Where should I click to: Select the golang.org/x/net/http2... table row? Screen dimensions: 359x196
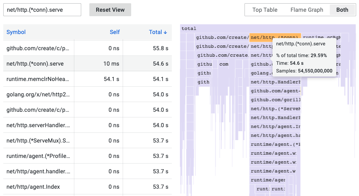point(87,94)
